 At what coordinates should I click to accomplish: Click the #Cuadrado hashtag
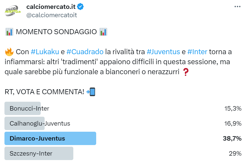pyautogui.click(x=85, y=52)
